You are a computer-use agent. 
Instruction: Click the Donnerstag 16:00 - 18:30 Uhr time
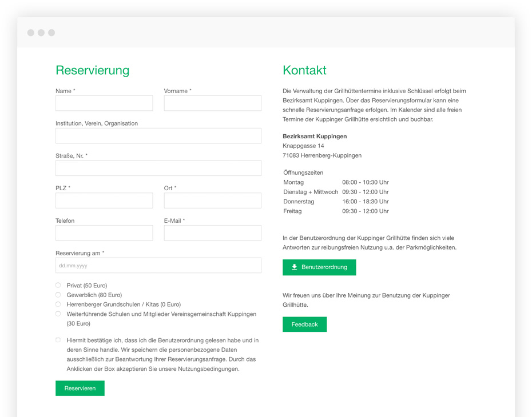tap(366, 202)
